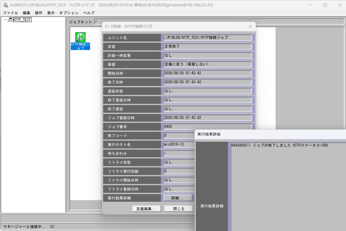Minimize the ジョブネットモニタ window
The width and height of the screenshot is (346, 231).
tap(310, 5)
